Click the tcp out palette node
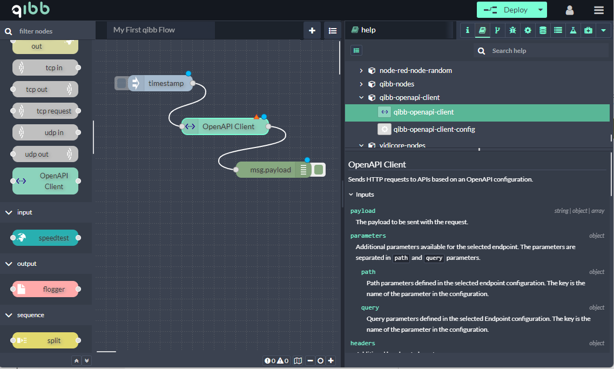 click(45, 89)
